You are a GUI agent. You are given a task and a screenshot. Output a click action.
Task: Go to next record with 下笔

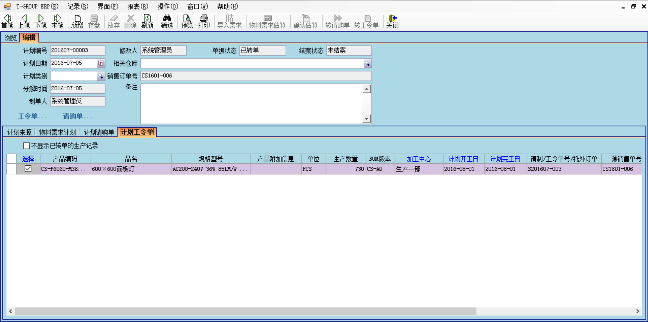point(41,21)
